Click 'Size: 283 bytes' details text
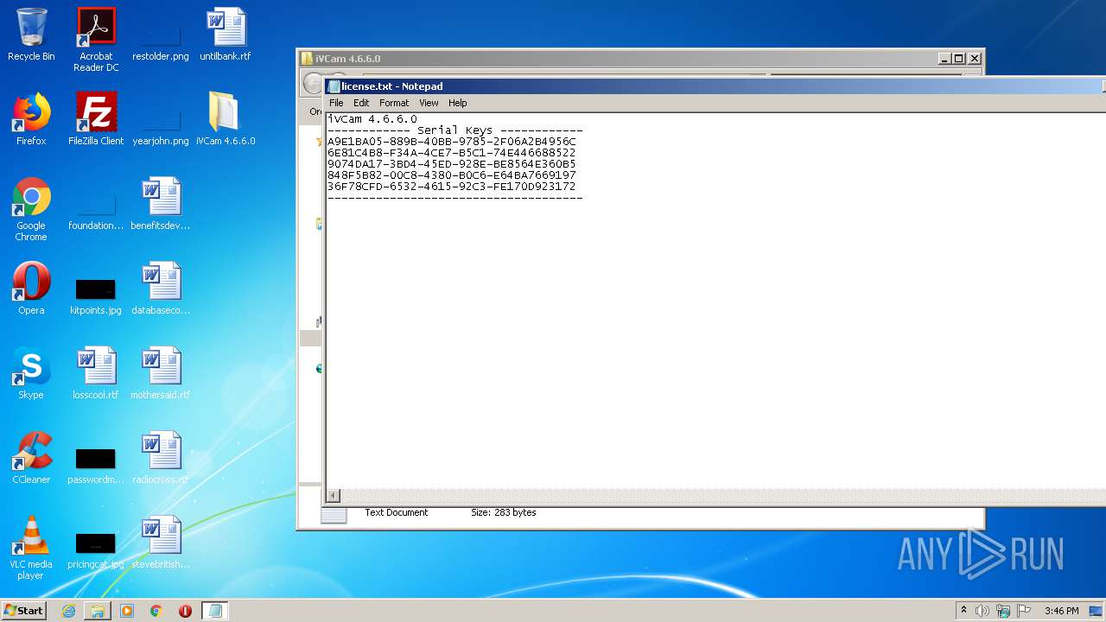 pyautogui.click(x=503, y=512)
